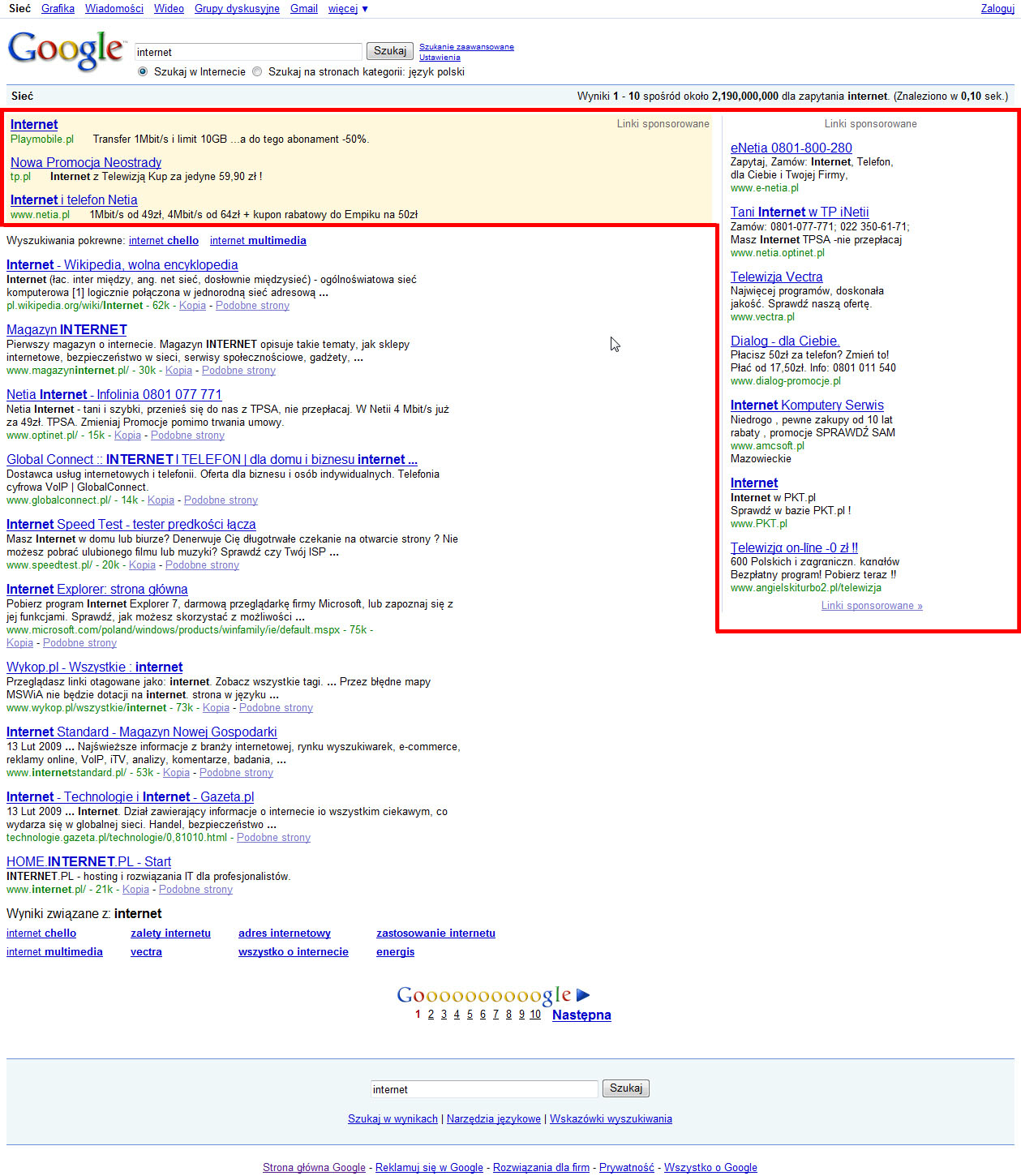Open 'Narzędzia językowe' language tools link
This screenshot has width=1021, height=1176.
coord(494,1118)
